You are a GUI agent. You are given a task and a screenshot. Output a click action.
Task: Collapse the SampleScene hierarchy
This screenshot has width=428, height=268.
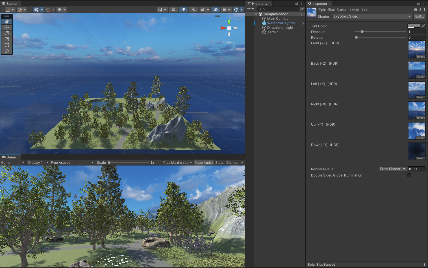coord(256,14)
